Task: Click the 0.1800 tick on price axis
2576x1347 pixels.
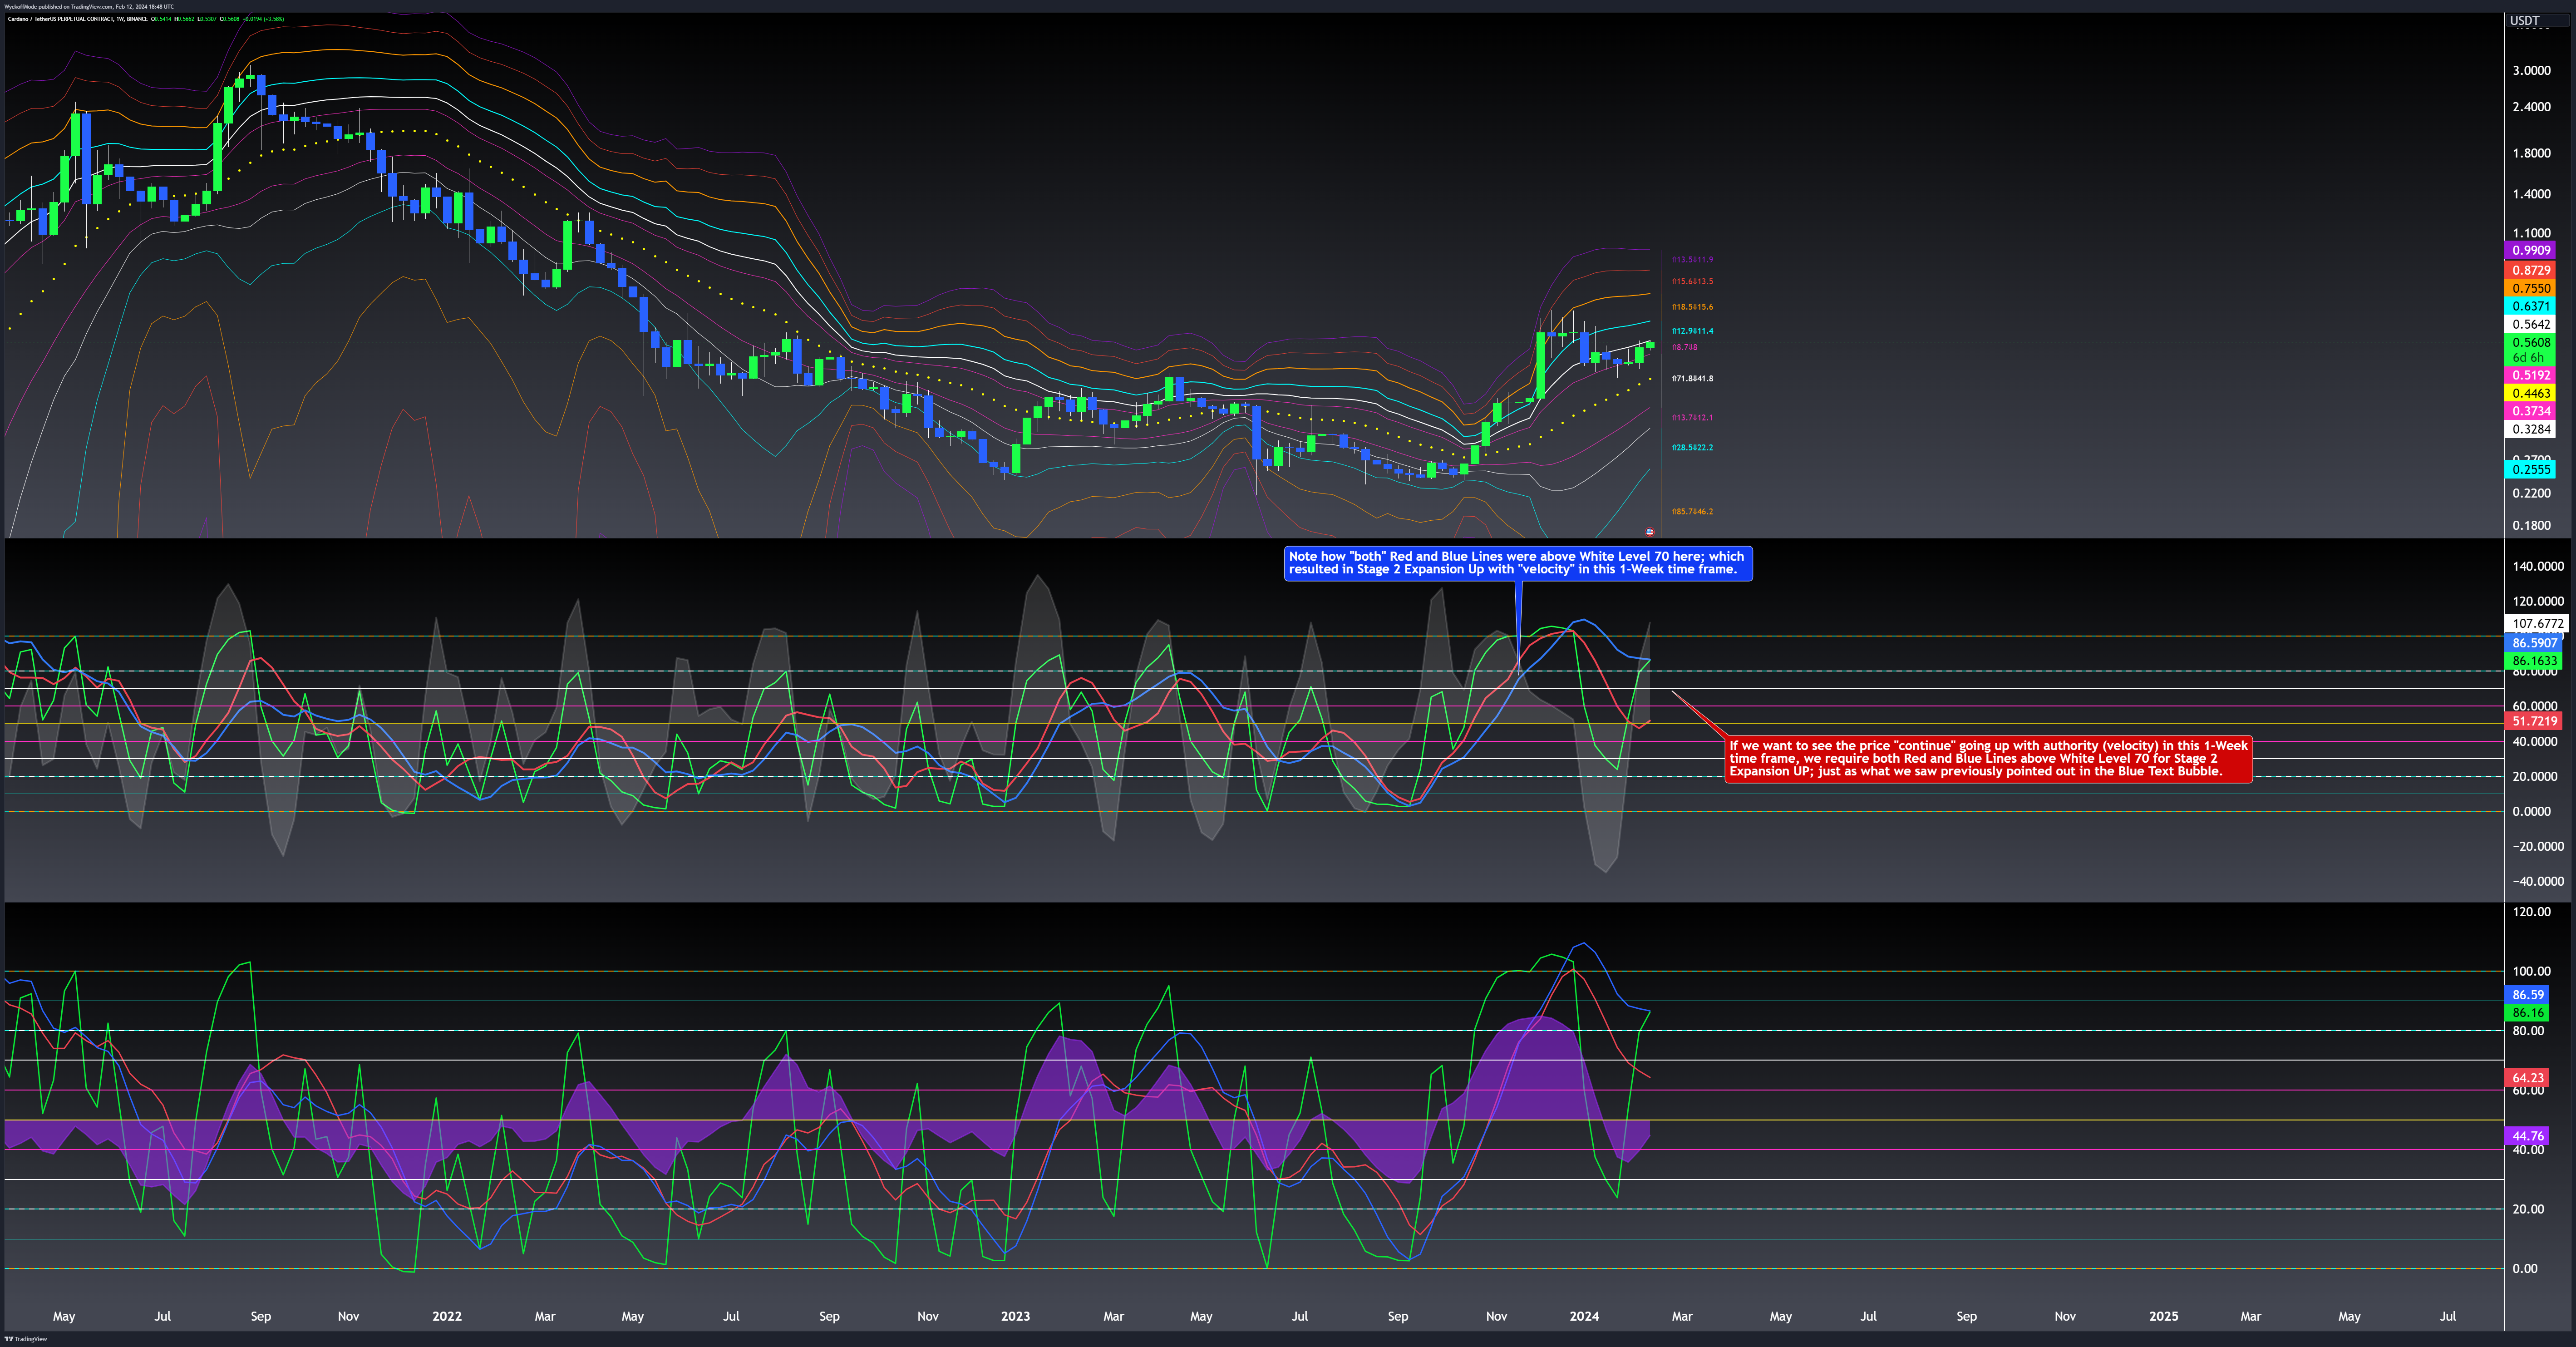Action: (2531, 525)
